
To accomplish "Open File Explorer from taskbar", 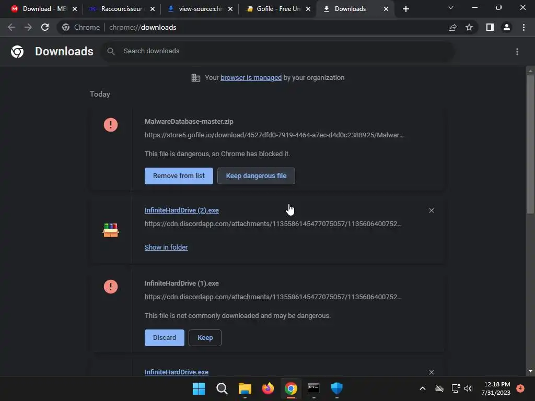I will click(x=245, y=388).
